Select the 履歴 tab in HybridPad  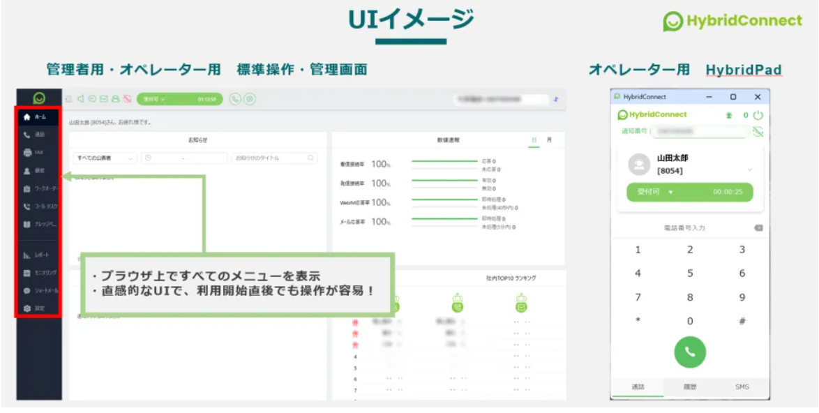click(x=690, y=387)
